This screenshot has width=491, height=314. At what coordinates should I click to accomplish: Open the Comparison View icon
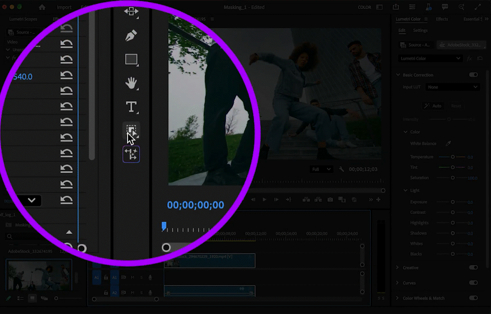(342, 199)
